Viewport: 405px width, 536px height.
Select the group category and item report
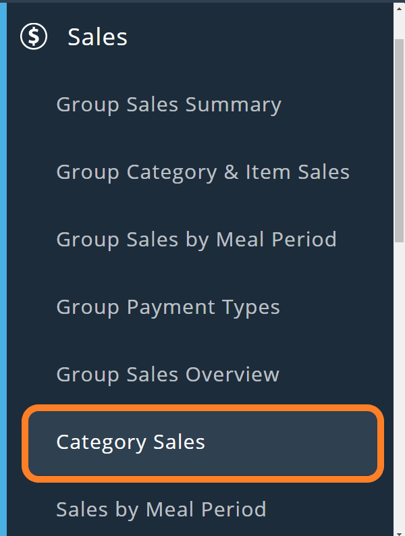202,172
